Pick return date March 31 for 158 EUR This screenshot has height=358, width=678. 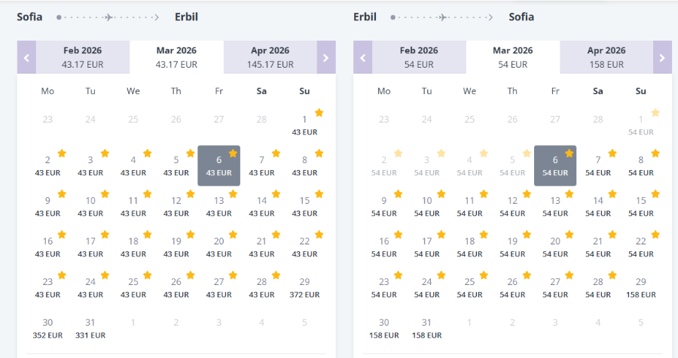pos(427,328)
